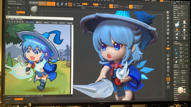
Task: Click the QuickSave button
Action: point(147,1)
